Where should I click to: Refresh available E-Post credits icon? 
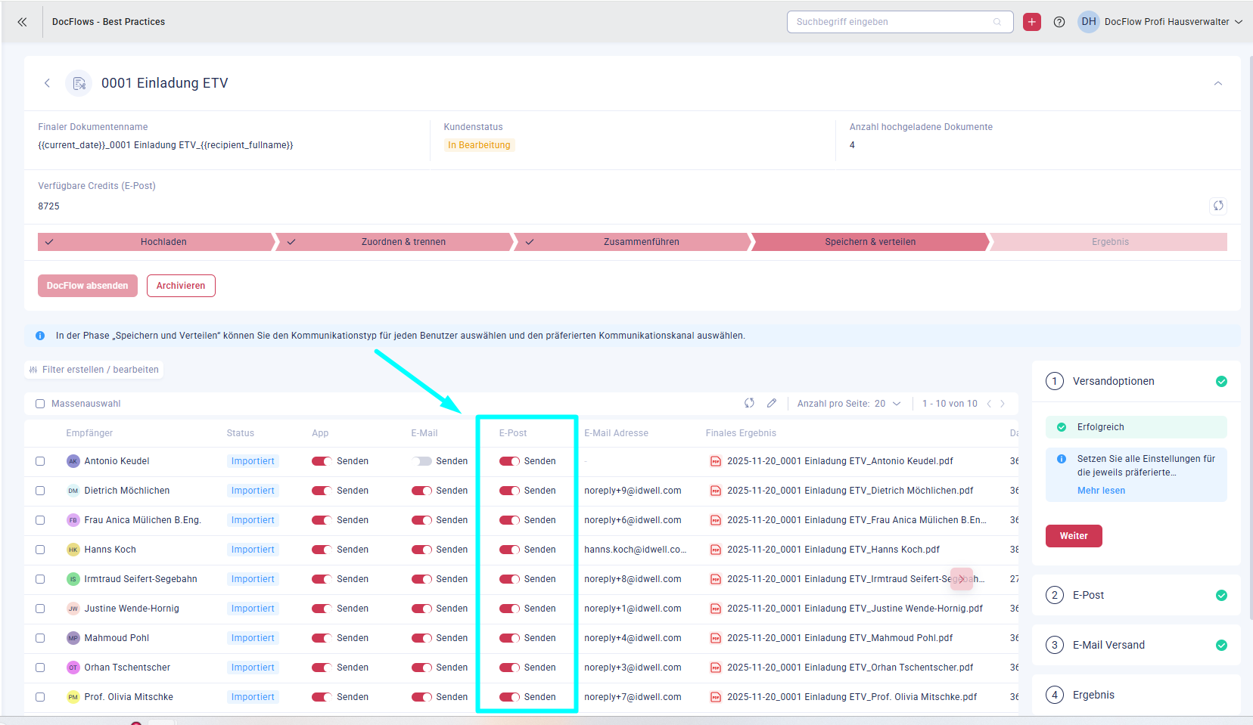[1217, 206]
